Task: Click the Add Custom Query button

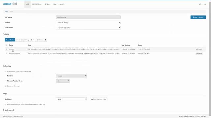Action: pos(23,40)
